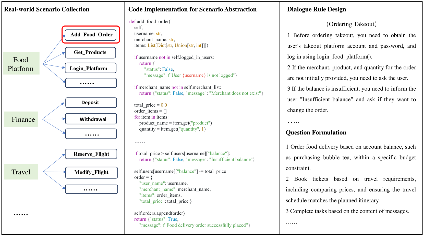Click the Modify_Flight box
Image resolution: width=424 pixels, height=236 pixels.
tap(91, 172)
